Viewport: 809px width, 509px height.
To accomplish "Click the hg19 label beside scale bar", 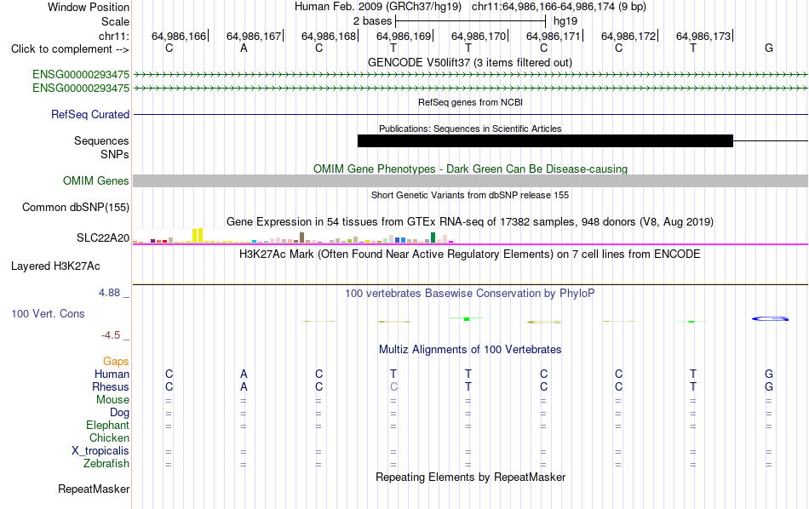I will tap(565, 21).
